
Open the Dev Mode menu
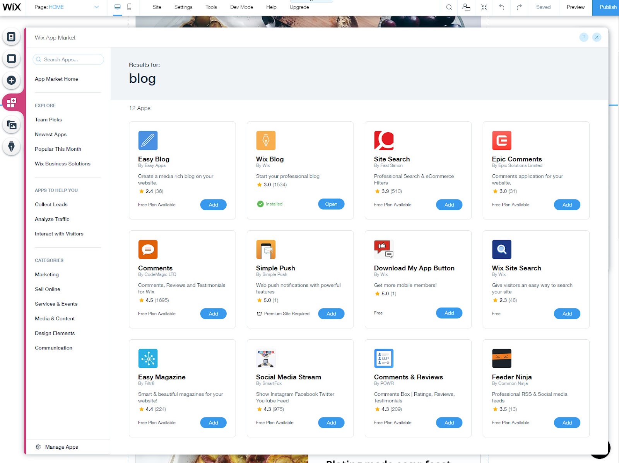pos(241,7)
